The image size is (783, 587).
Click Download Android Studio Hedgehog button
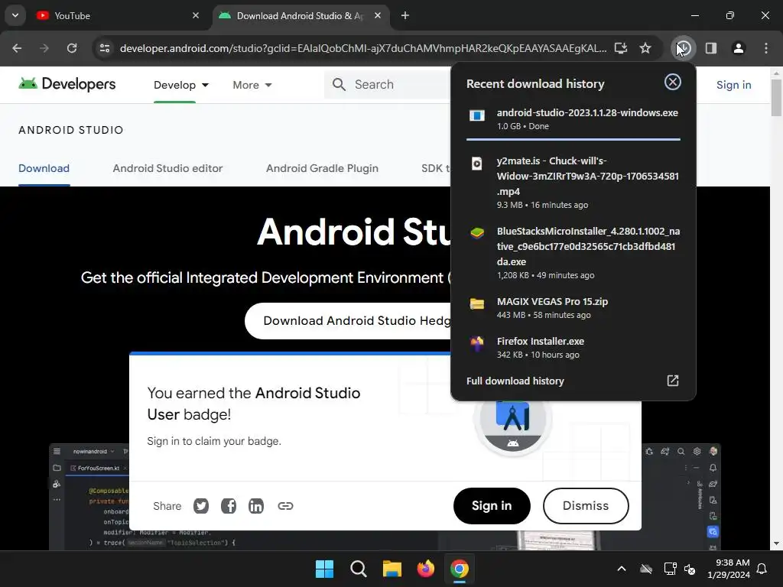348,320
